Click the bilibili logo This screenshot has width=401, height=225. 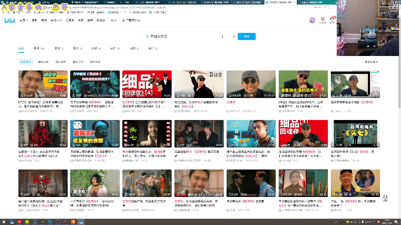click(10, 20)
